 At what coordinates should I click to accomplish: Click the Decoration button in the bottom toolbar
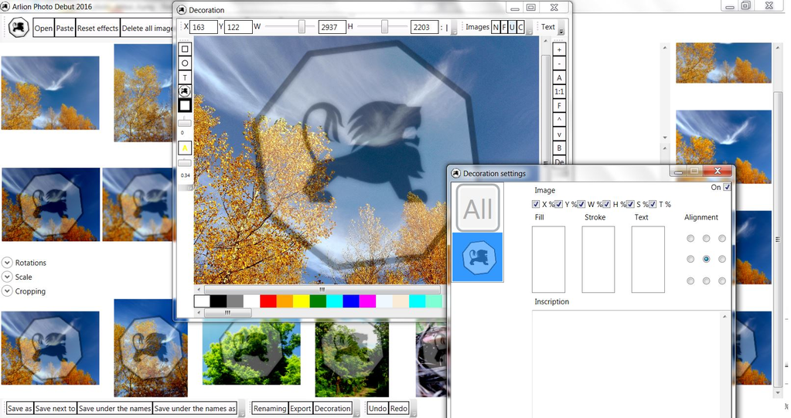[x=333, y=409]
